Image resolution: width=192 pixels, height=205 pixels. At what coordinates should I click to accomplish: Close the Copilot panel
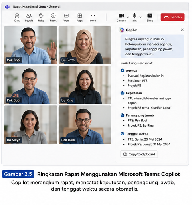(x=182, y=30)
